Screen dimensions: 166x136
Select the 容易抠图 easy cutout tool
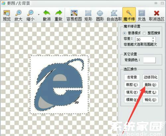click(74, 13)
